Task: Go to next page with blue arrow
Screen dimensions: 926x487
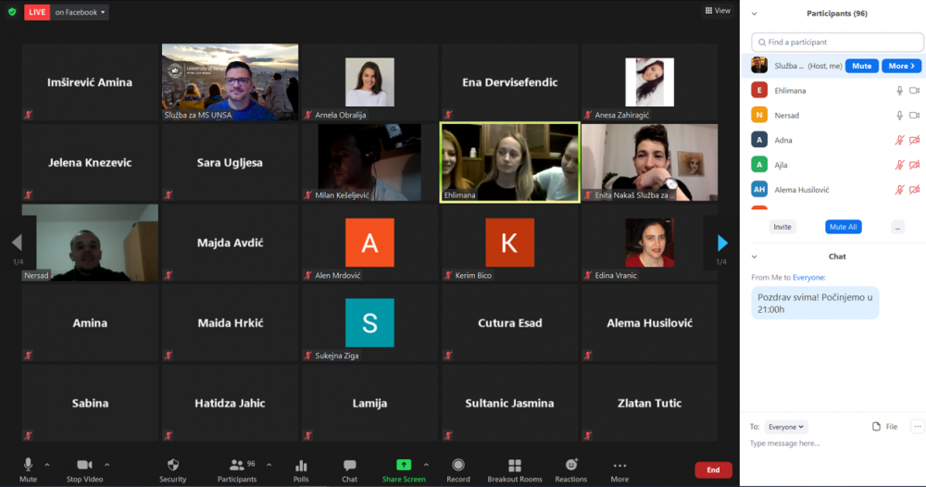Action: (x=723, y=243)
